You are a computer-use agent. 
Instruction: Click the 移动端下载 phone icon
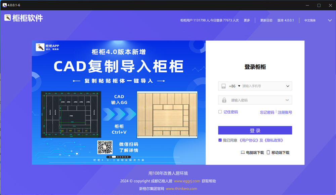[x=268, y=152]
